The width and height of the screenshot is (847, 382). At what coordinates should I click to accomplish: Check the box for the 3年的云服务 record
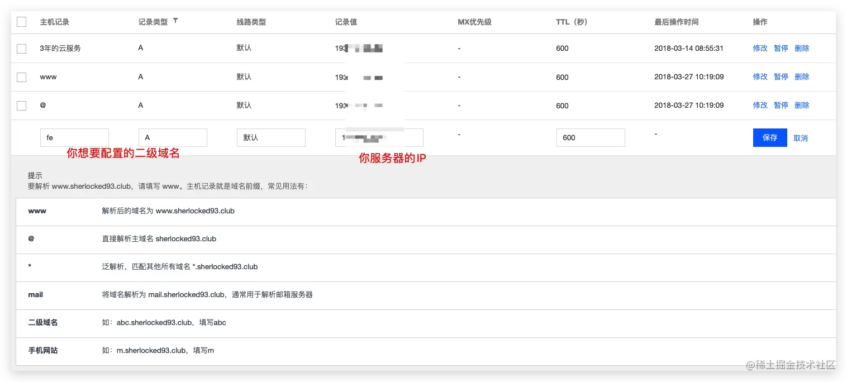[x=22, y=49]
